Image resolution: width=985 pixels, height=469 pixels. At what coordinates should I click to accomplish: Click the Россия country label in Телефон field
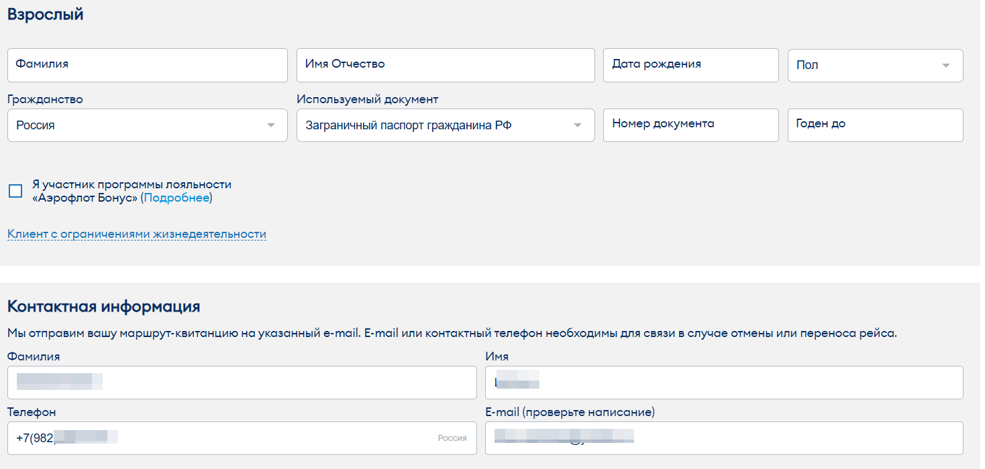[x=452, y=438]
